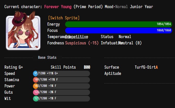Image resolution: width=175 pixels, height=108 pixels.
Task: Click the green Energy bar
Action: [x=118, y=24]
